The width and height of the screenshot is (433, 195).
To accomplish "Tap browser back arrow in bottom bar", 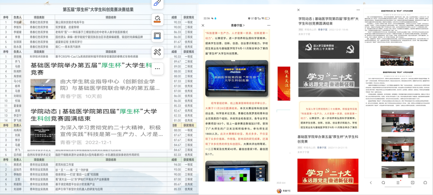I will (371, 183).
